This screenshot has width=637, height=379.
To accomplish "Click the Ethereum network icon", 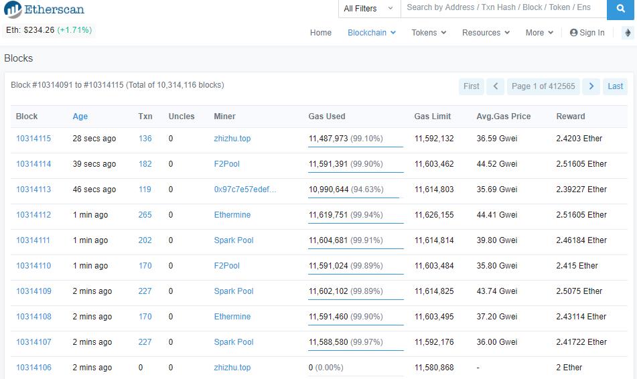I will 628,33.
